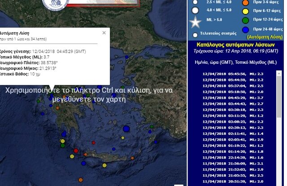Close the earthquake info popup
287x186 pixels.
tap(104, 33)
